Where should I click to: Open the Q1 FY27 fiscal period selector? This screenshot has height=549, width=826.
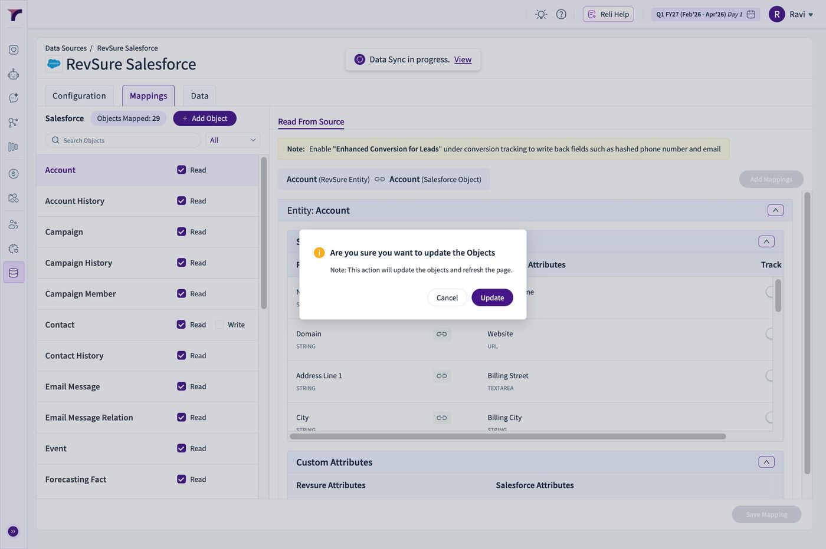(x=706, y=14)
